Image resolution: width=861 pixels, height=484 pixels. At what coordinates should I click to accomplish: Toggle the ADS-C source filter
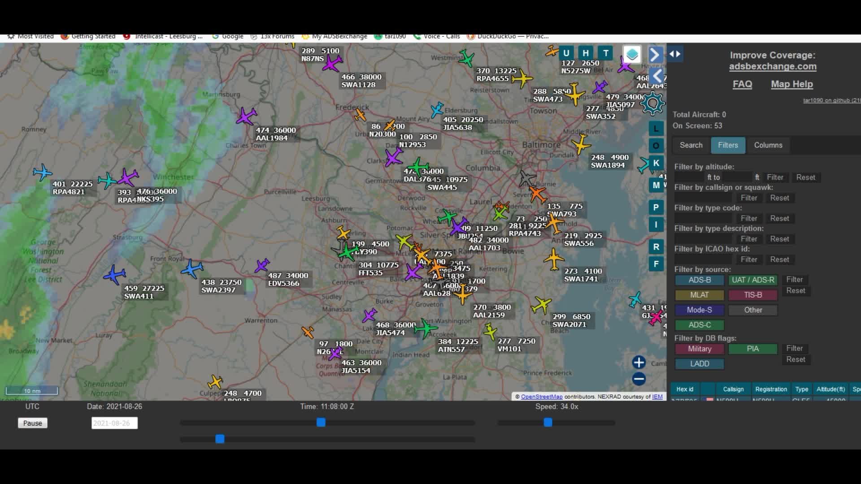[x=700, y=325]
